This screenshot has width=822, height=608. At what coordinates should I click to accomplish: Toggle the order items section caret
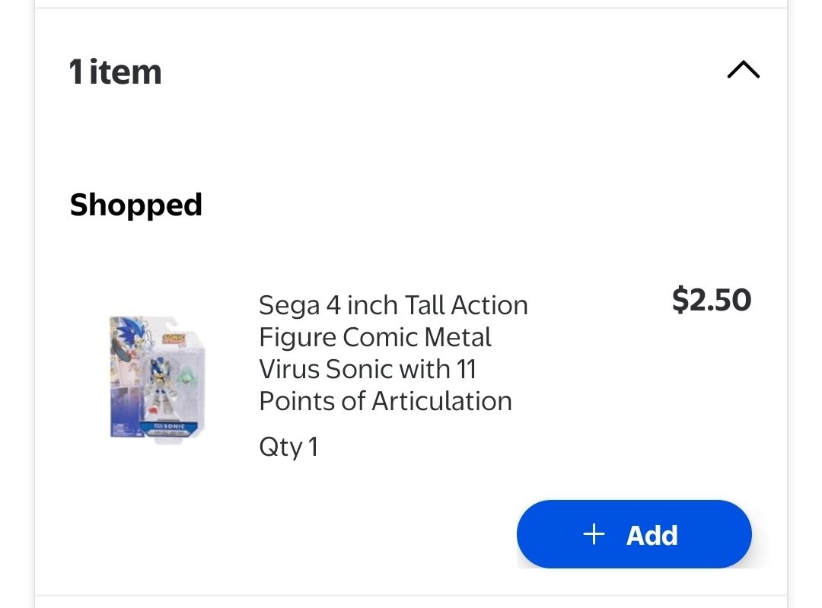743,71
